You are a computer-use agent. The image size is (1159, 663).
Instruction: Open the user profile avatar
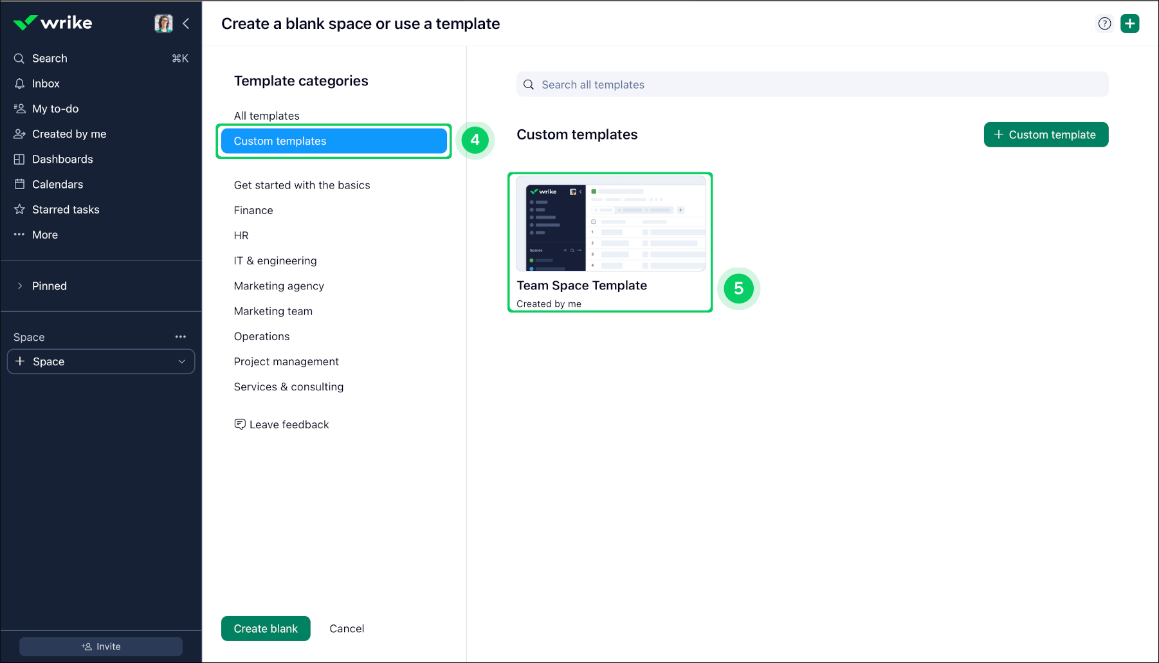click(x=163, y=24)
